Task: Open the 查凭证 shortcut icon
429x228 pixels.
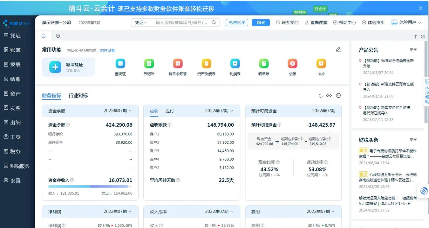Action: pos(120,64)
